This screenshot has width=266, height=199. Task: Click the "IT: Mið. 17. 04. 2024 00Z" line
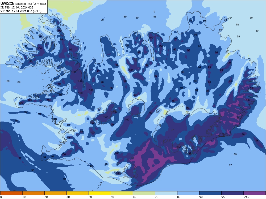(17, 7)
